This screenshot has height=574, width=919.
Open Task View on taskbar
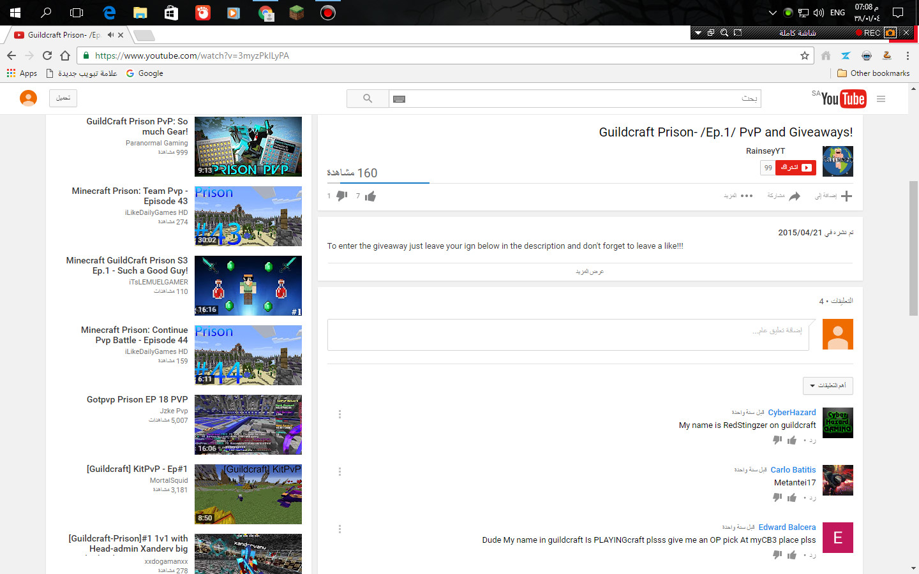pos(77,13)
